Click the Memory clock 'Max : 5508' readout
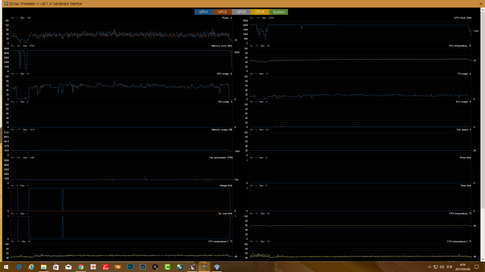This screenshot has width=485, height=272. pos(29,46)
